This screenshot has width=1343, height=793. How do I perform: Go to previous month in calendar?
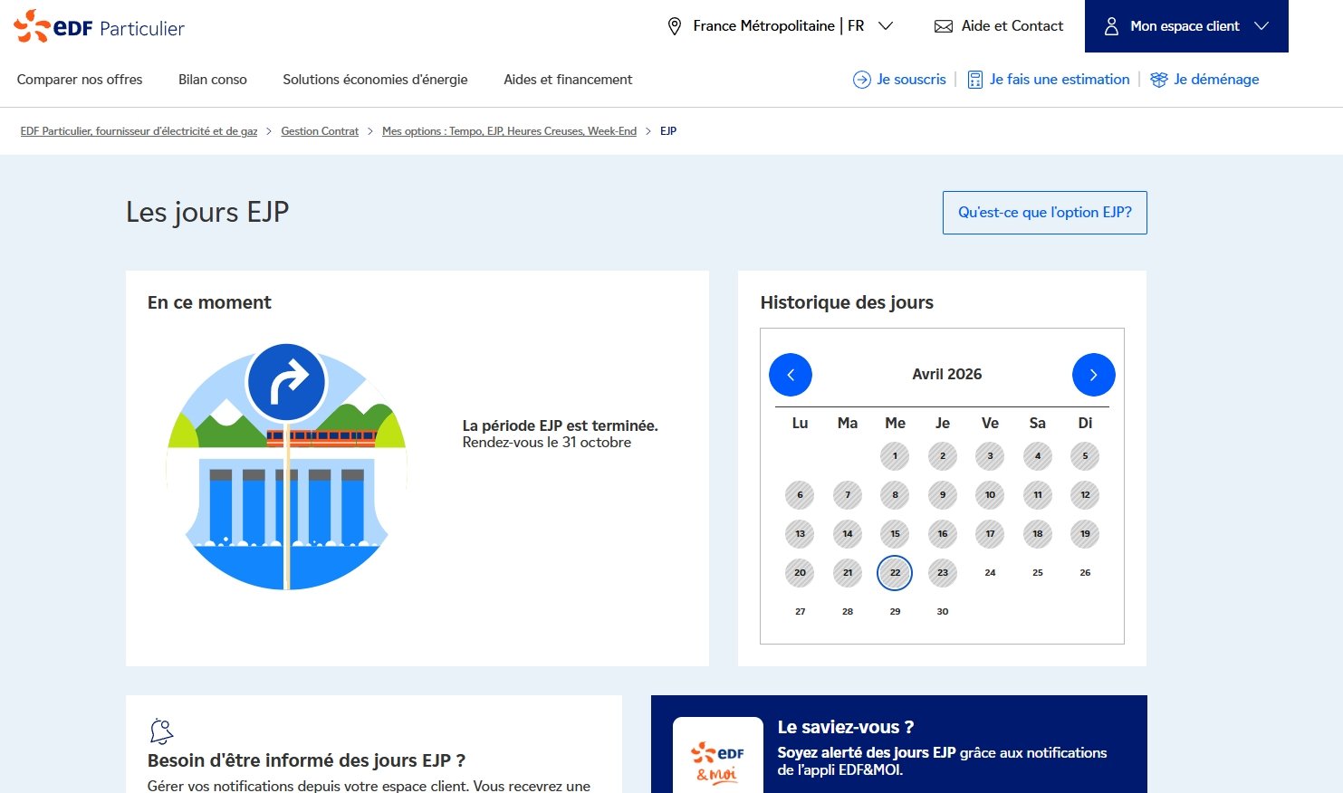tap(790, 375)
